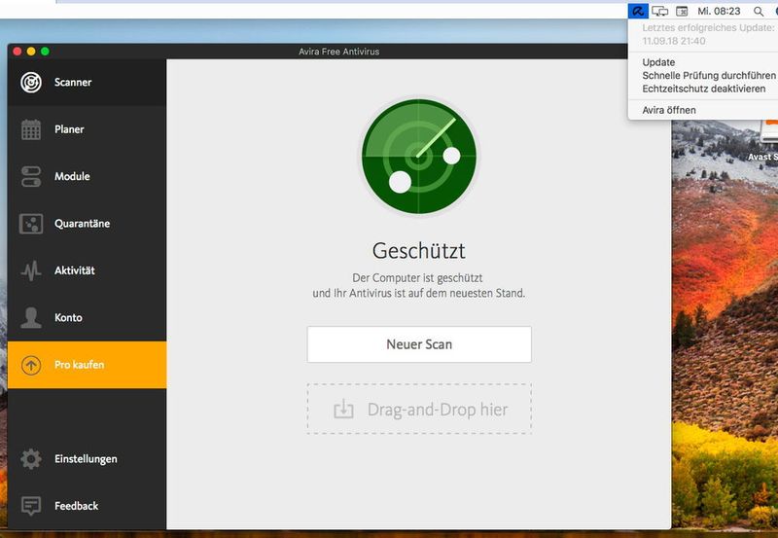Screen dimensions: 778x538
Task: Click text 'Der Computer ist geschützt'
Action: click(x=417, y=278)
